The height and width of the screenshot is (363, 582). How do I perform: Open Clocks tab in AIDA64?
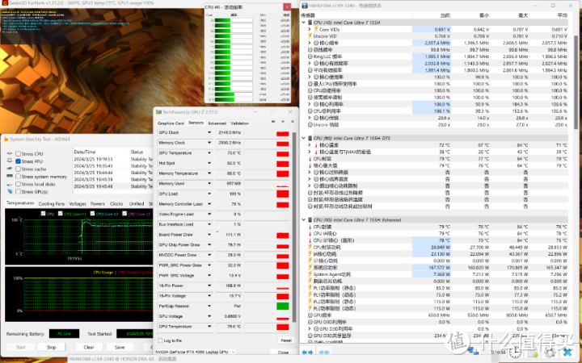click(116, 204)
